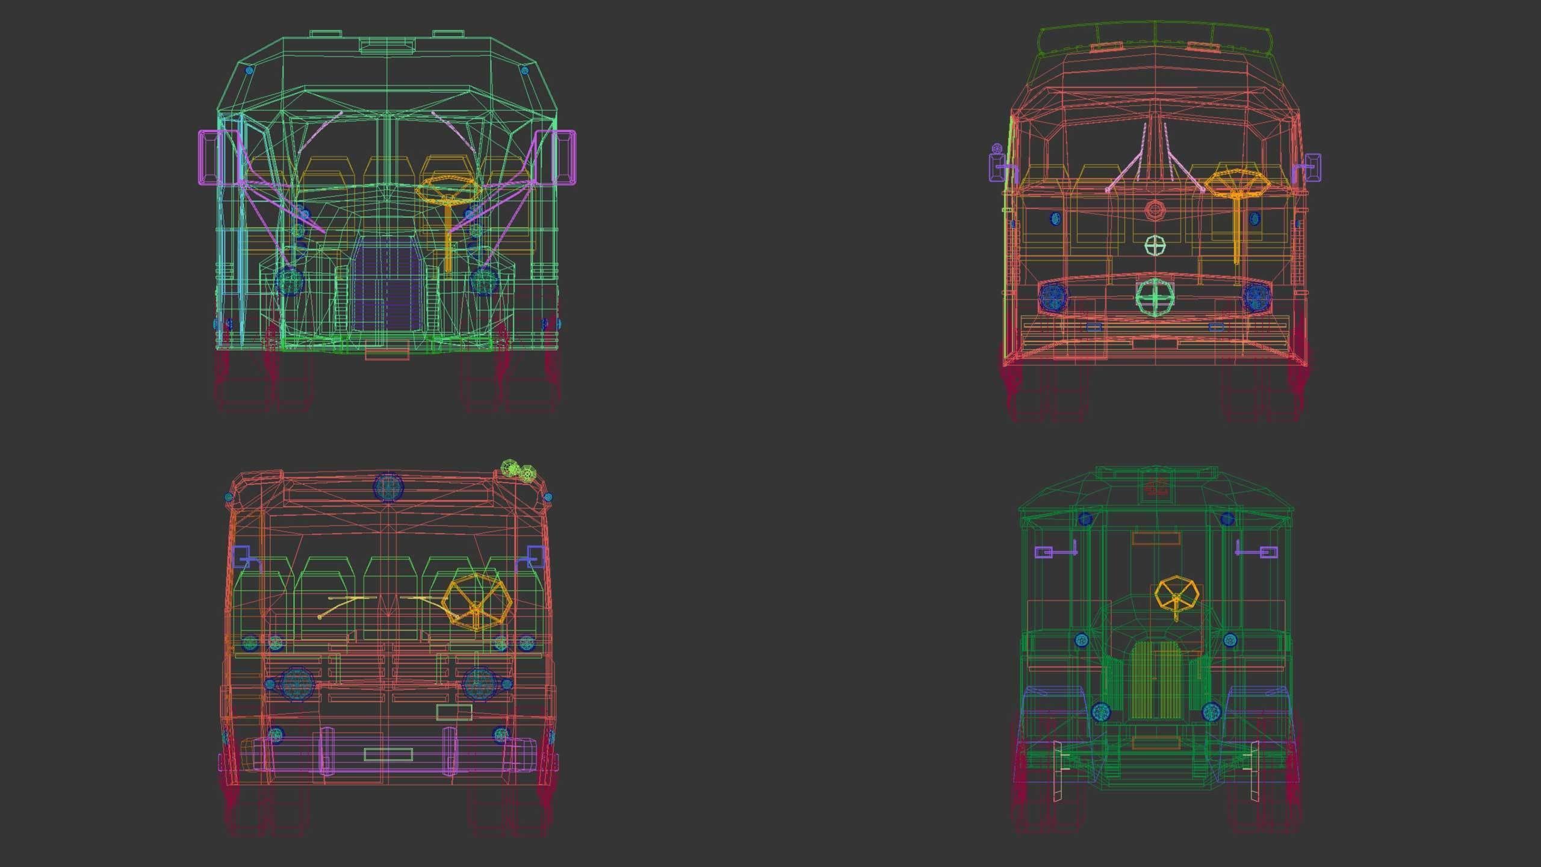Pick the steering wheel in purple-bumper truck
This screenshot has width=1541, height=867.
[476, 603]
